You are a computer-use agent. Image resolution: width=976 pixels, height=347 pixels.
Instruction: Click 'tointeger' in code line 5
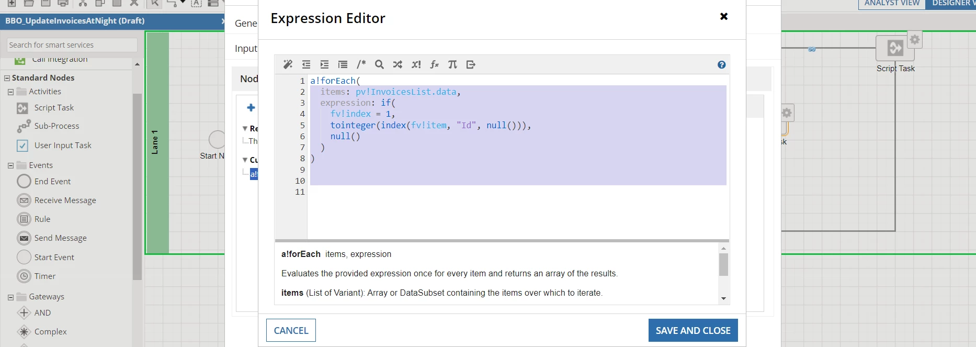353,125
